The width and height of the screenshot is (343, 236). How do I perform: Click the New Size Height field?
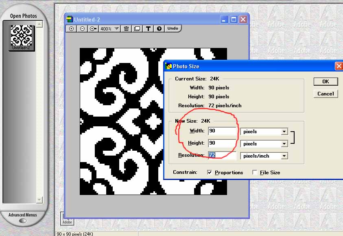click(222, 143)
